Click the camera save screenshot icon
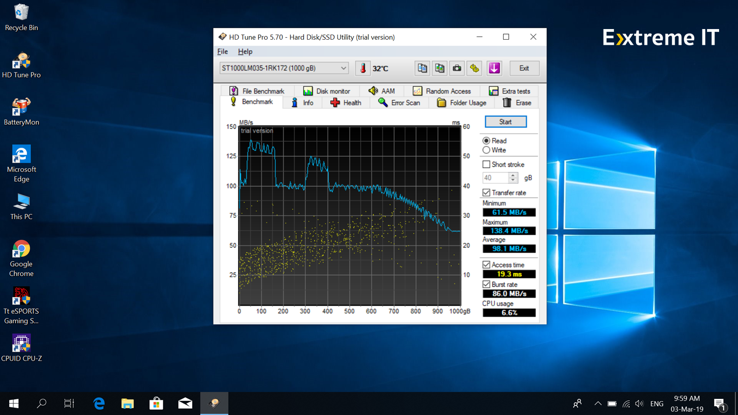This screenshot has height=415, width=738. coord(457,68)
